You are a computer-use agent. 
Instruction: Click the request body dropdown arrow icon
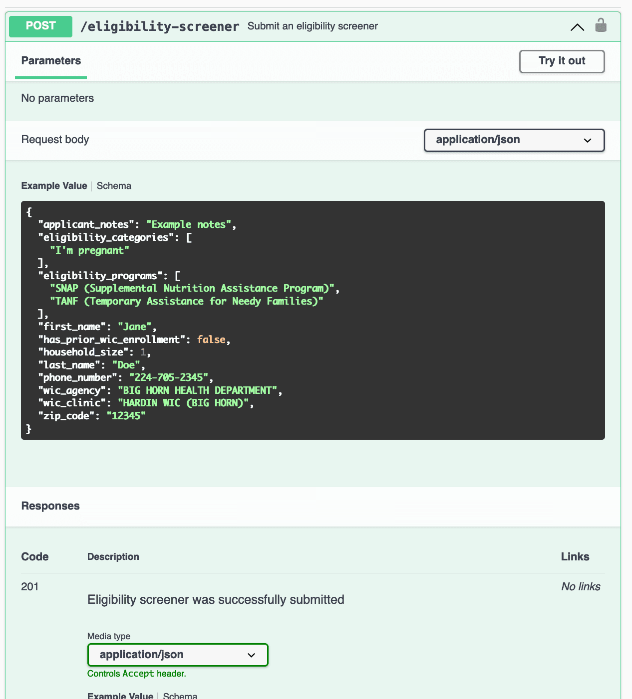point(587,140)
